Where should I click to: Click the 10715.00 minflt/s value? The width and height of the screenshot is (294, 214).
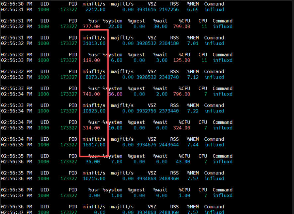[94, 178]
